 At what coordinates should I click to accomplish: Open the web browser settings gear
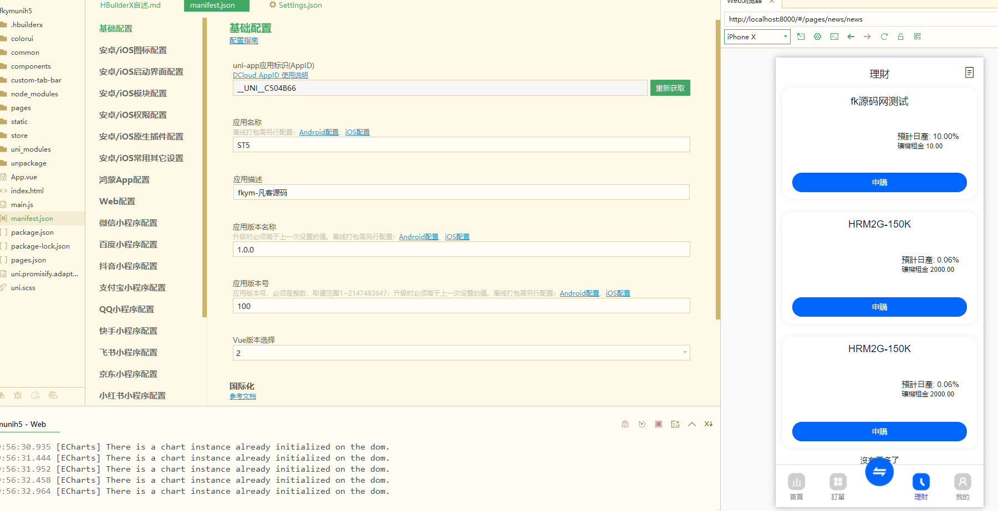pyautogui.click(x=817, y=37)
